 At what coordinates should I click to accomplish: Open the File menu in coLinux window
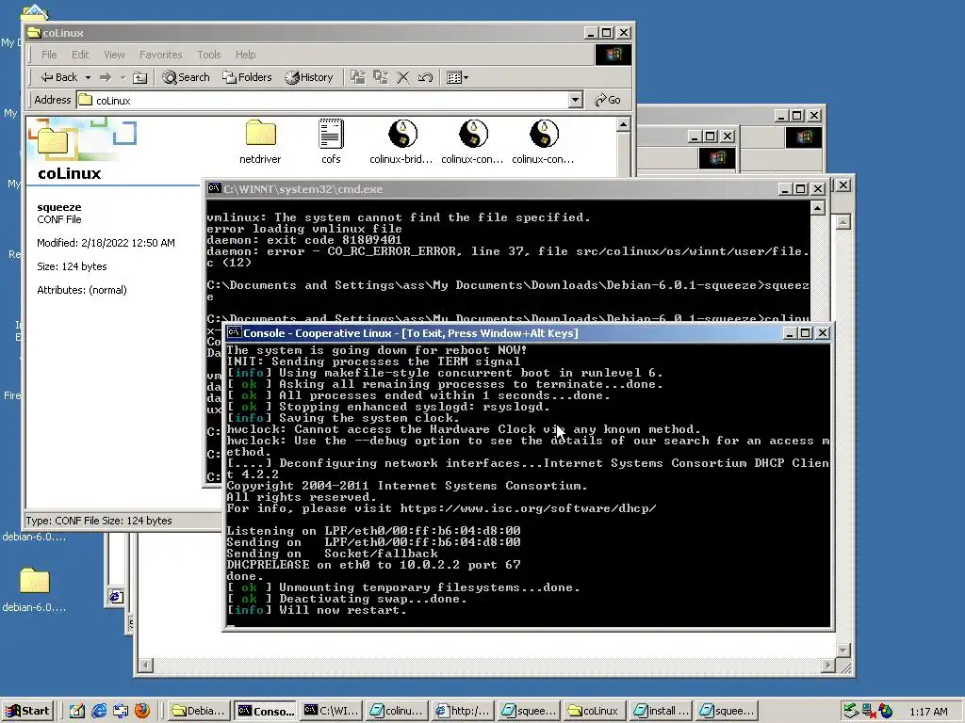pos(49,55)
